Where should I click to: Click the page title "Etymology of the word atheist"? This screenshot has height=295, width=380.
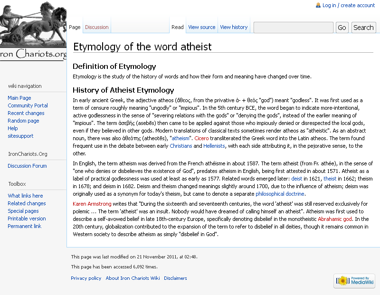[x=142, y=47]
